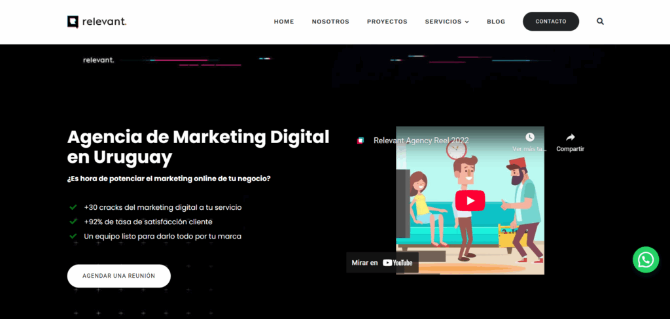The width and height of the screenshot is (670, 319).
Task: Click the Contacto button
Action: click(x=551, y=22)
